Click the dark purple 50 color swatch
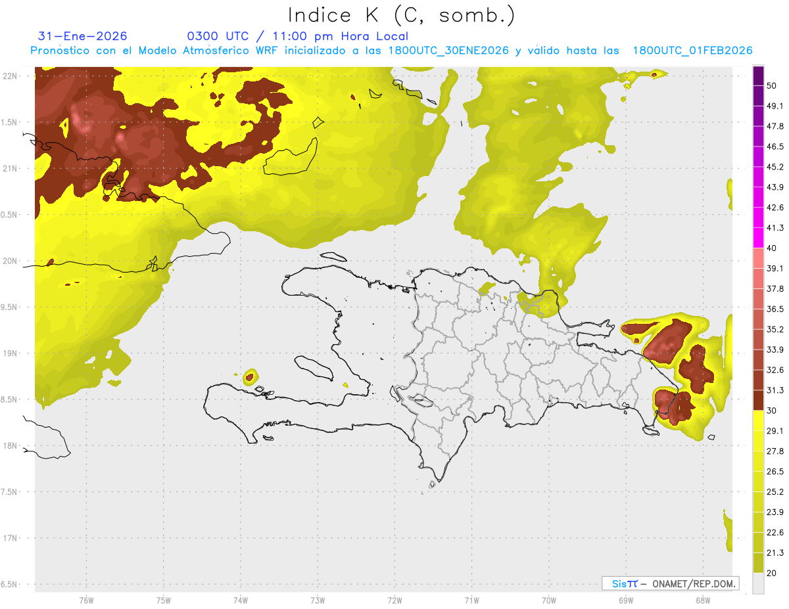Image resolution: width=789 pixels, height=609 pixels. click(x=758, y=76)
